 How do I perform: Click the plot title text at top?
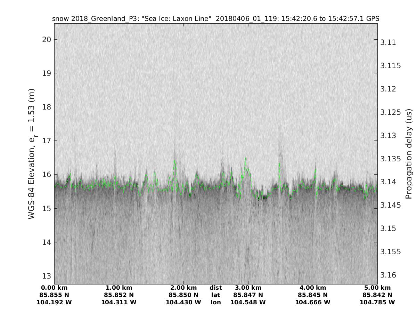click(x=215, y=18)
